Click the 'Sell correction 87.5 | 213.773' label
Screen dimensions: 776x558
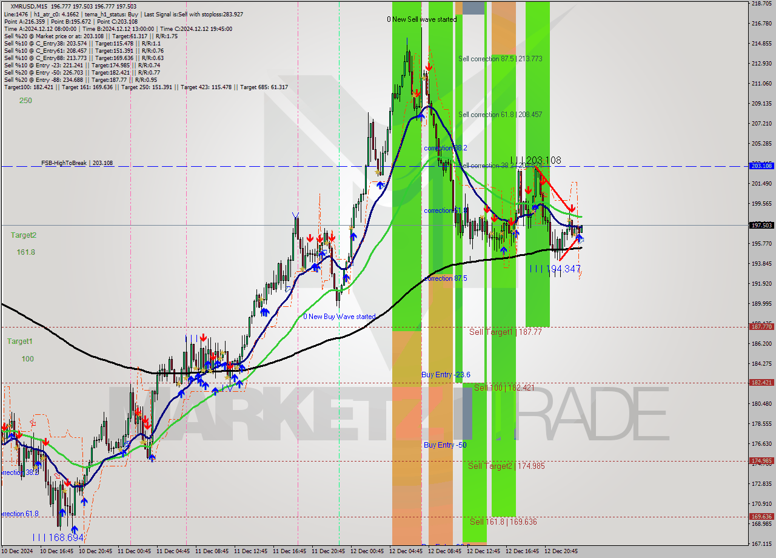pyautogui.click(x=500, y=59)
